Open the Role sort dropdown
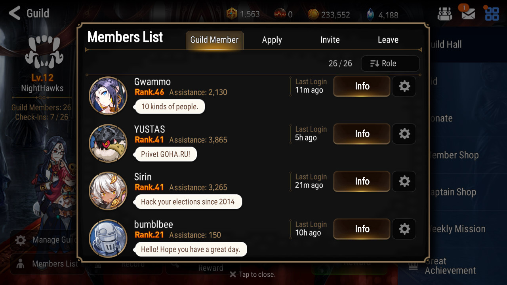 tap(390, 63)
